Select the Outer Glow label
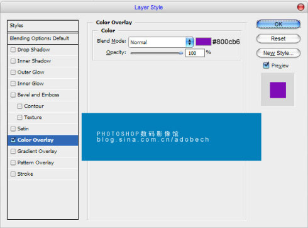This screenshot has width=308, height=228. [x=31, y=72]
